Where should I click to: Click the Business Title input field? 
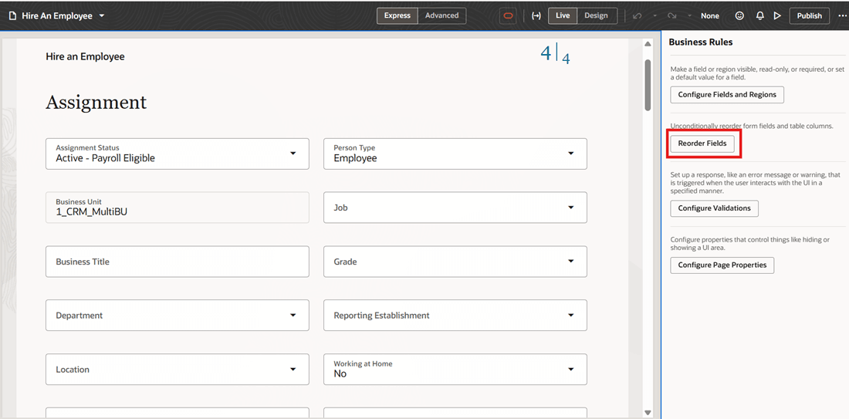177,262
